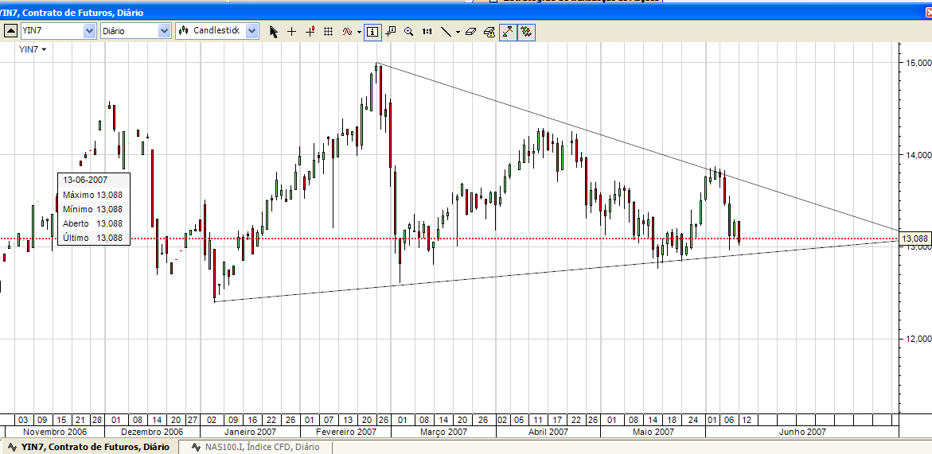This screenshot has height=454, width=932.
Task: Click the Novembro 2006 month label
Action: coord(55,432)
